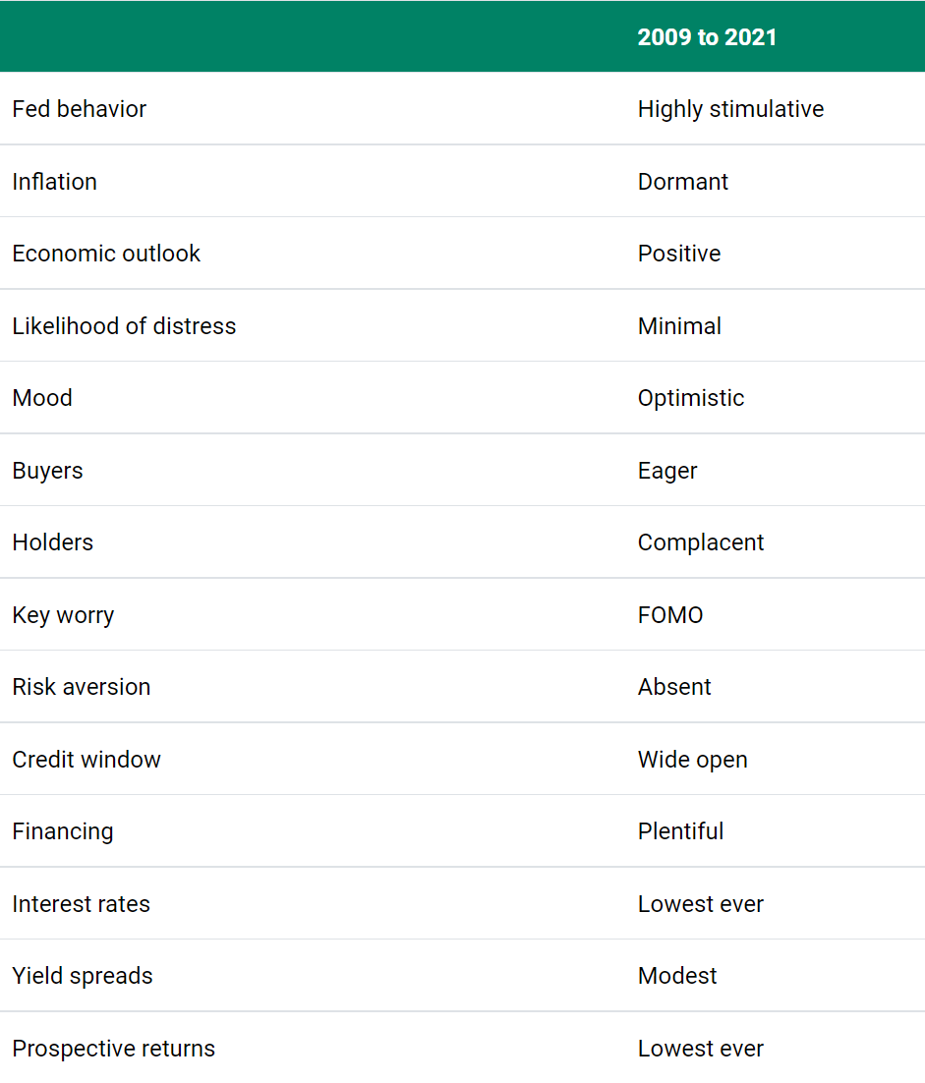925x1083 pixels.
Task: Select the "Inflation" row label
Action: click(x=54, y=182)
